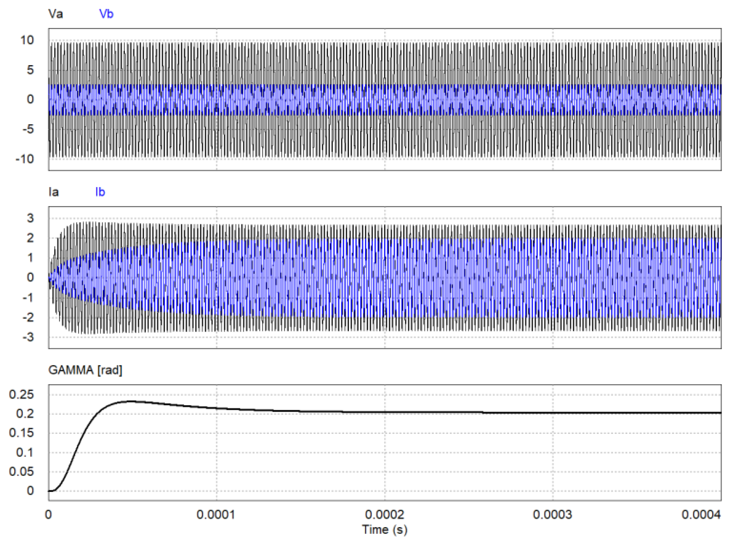Image resolution: width=733 pixels, height=545 pixels.
Task: Click the 5 tick on voltage axis
Action: click(30, 70)
